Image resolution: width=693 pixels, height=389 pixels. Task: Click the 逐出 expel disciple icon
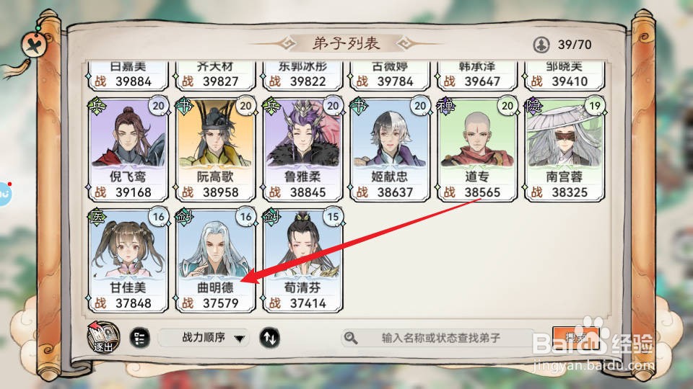(103, 337)
